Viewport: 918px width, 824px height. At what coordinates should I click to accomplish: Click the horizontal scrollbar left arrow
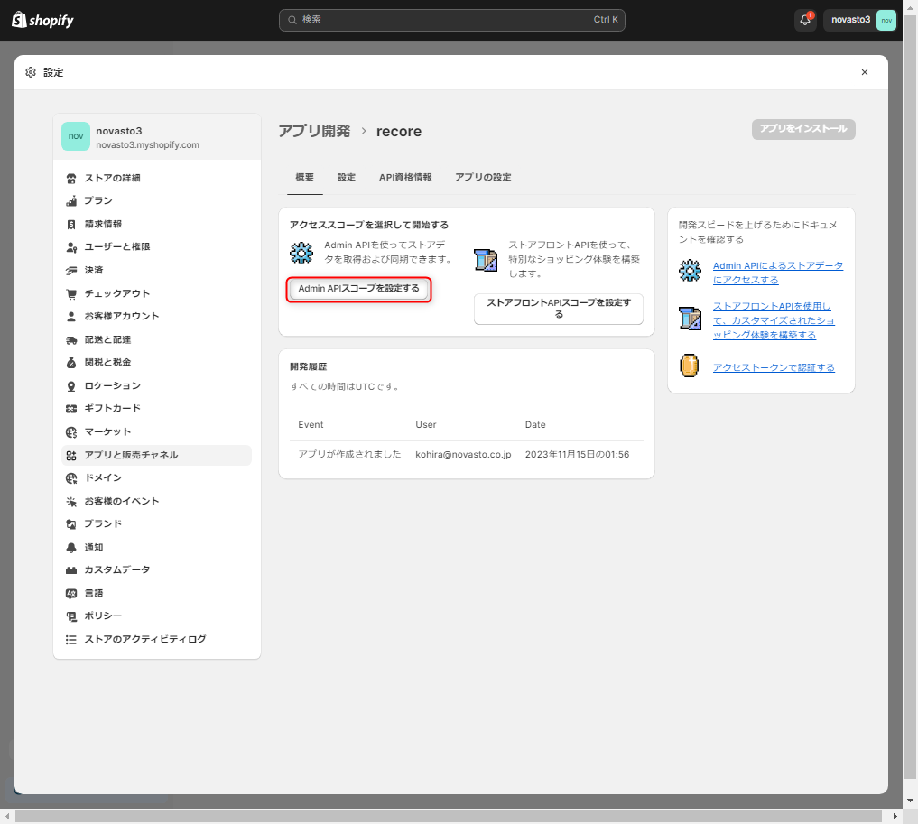tap(7, 817)
